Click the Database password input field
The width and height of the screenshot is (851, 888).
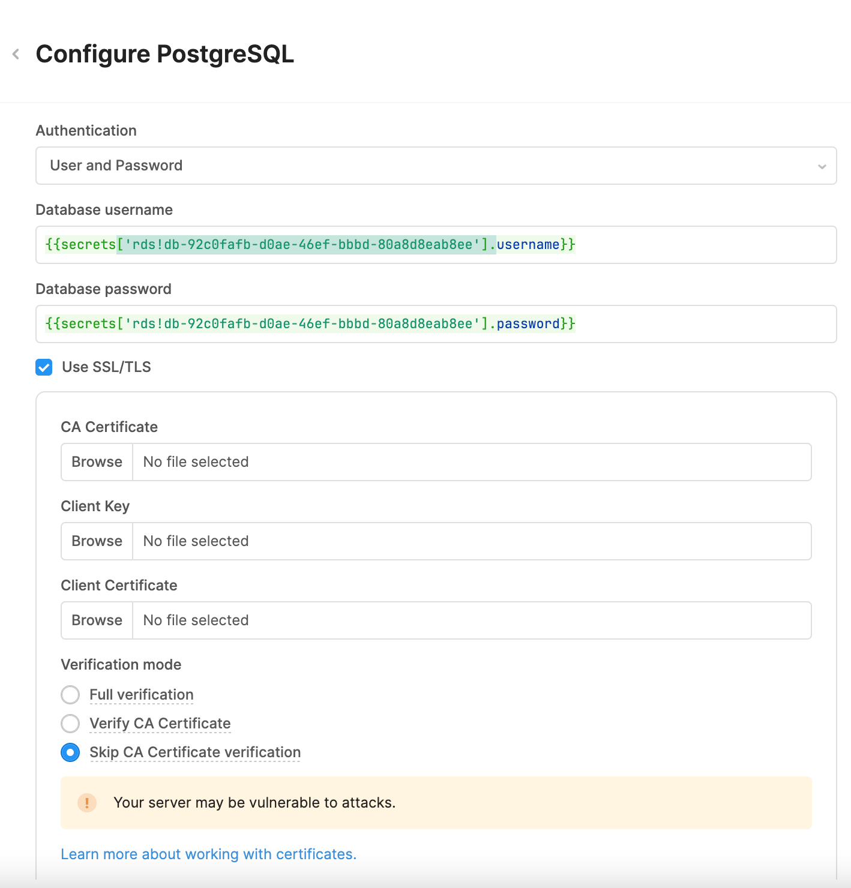pos(690,324)
